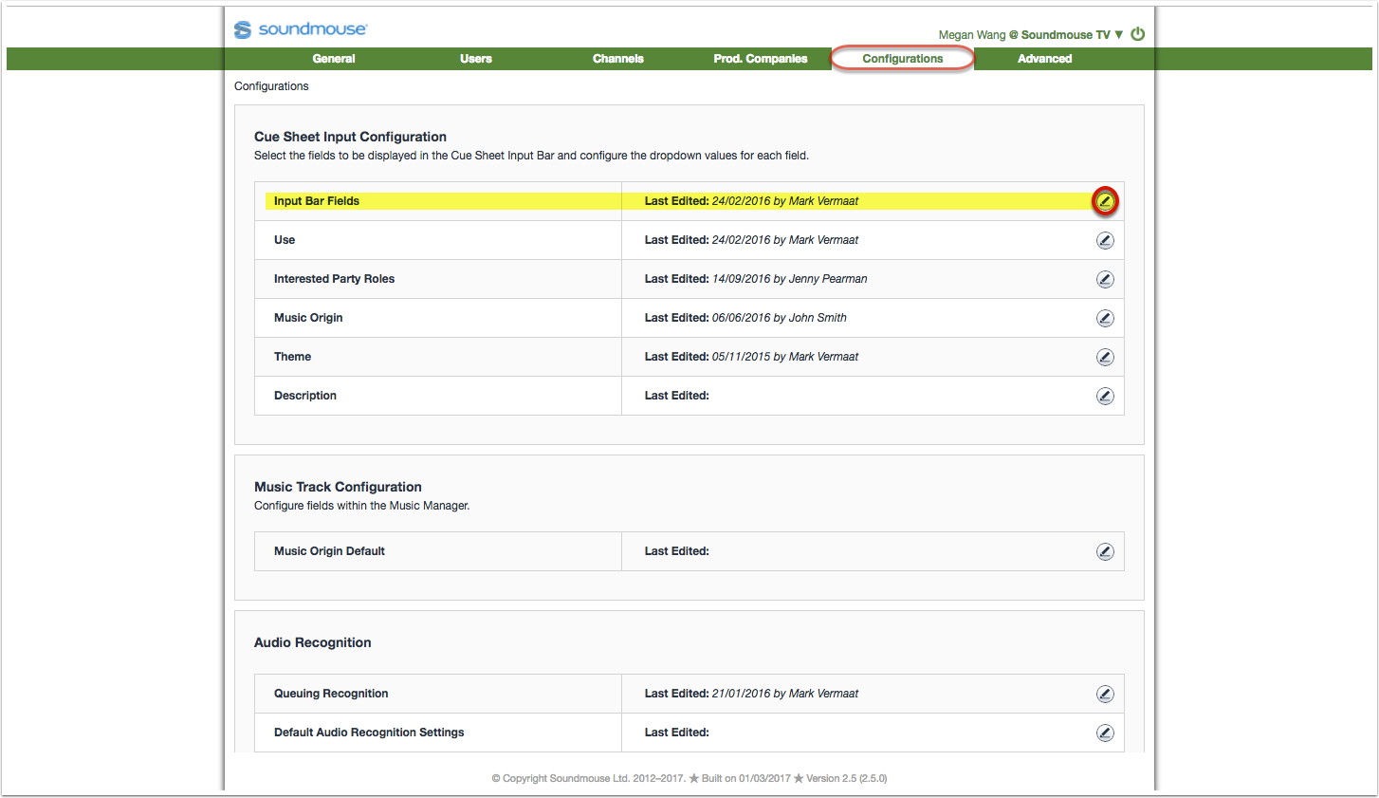This screenshot has width=1379, height=798.
Task: Click the copyright Soundmouse Ltd. footer text
Action: tap(588, 778)
